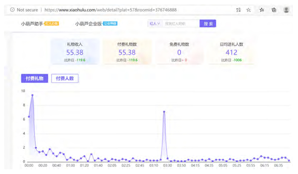This screenshot has height=174, width=298.
Task: Select the 日均送礼人数 stat card
Action: [x=231, y=51]
